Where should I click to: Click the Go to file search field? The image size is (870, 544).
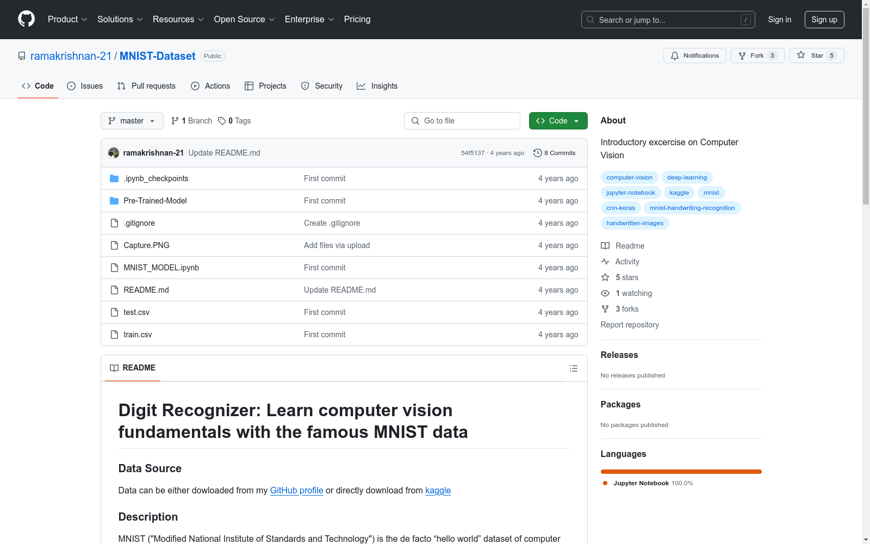(462, 121)
